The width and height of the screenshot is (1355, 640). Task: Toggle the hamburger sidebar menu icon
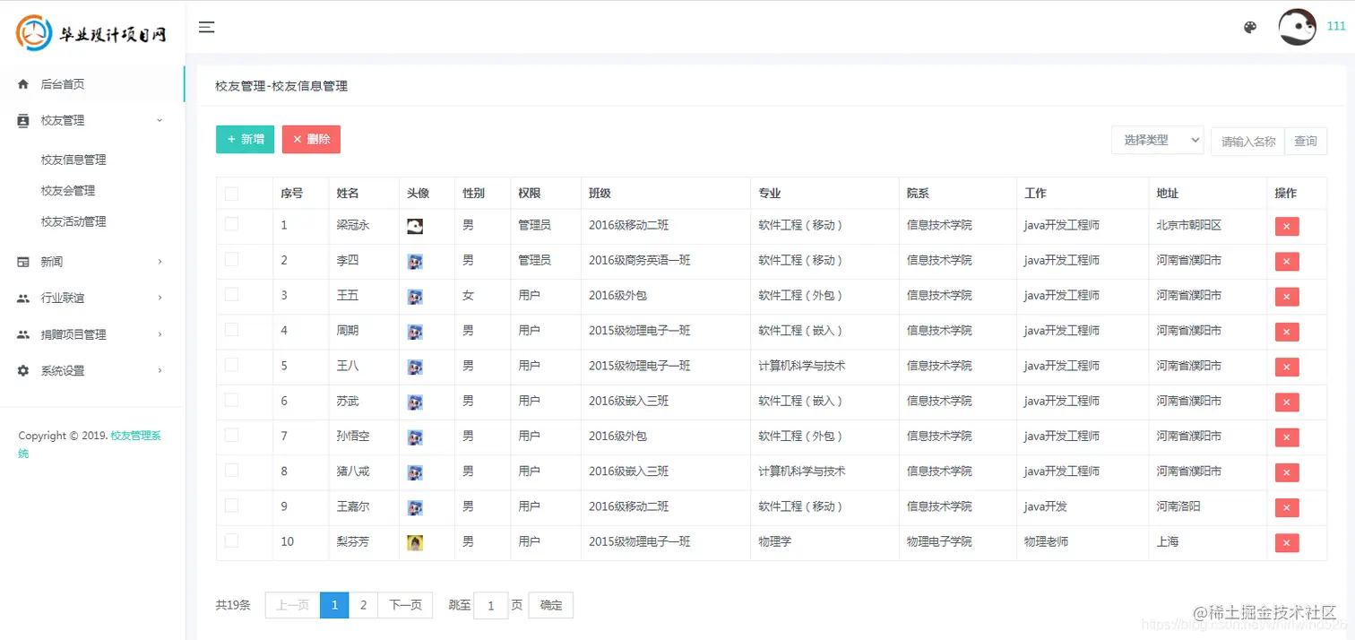[206, 27]
